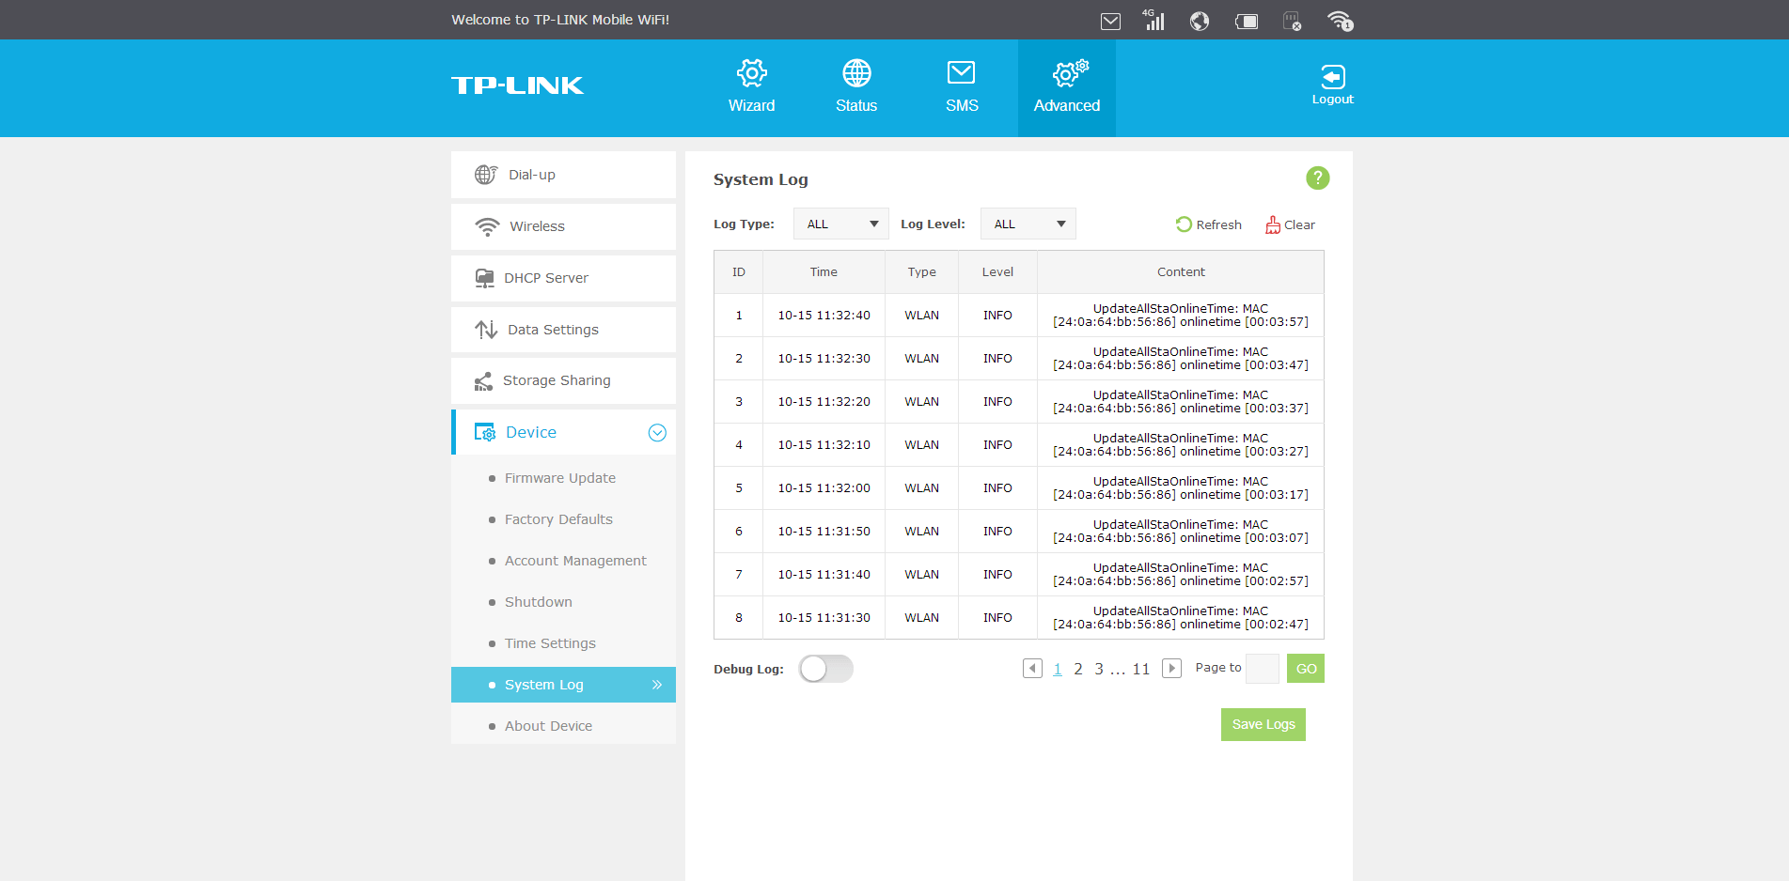Click the Logout icon

1332,84
